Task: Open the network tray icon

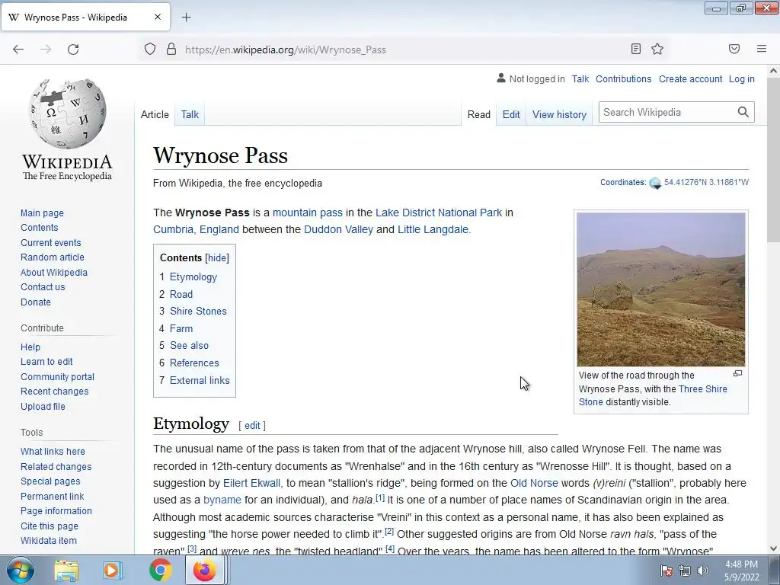Action: (685, 571)
